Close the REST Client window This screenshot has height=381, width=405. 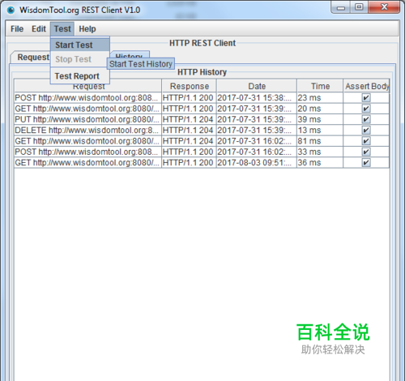click(x=384, y=7)
